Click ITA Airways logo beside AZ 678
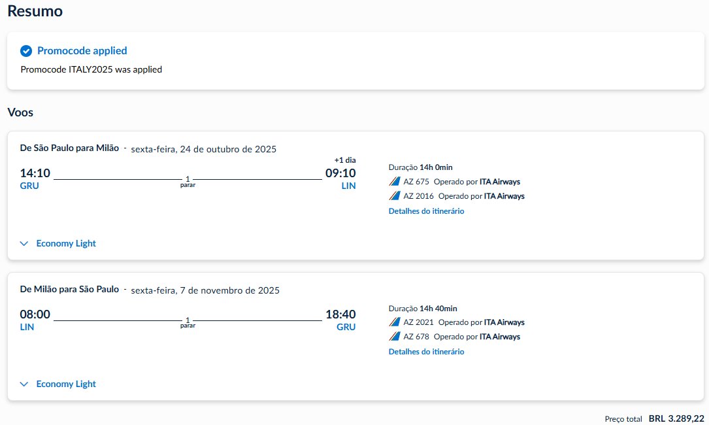This screenshot has height=425, width=709. coord(395,337)
